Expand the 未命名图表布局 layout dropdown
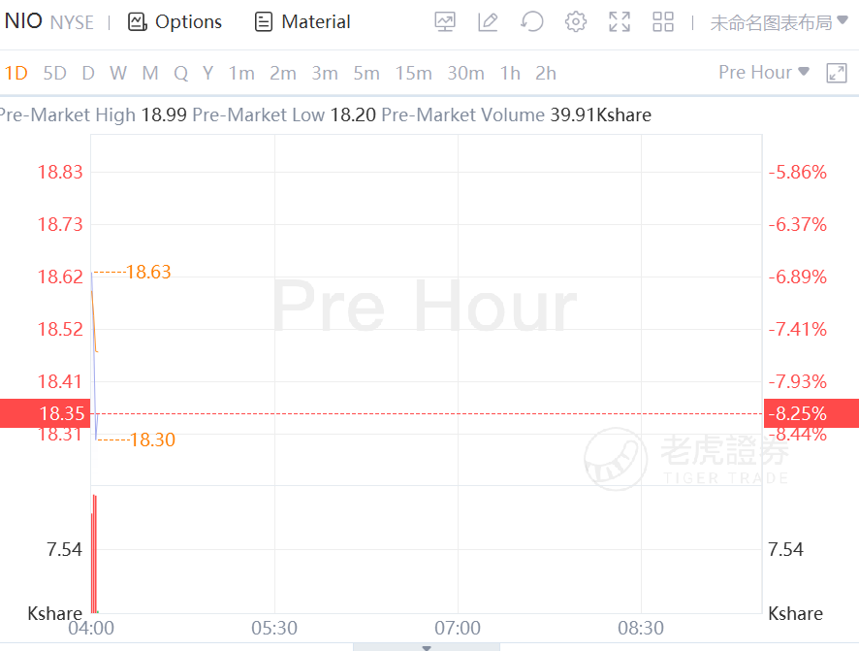 779,22
